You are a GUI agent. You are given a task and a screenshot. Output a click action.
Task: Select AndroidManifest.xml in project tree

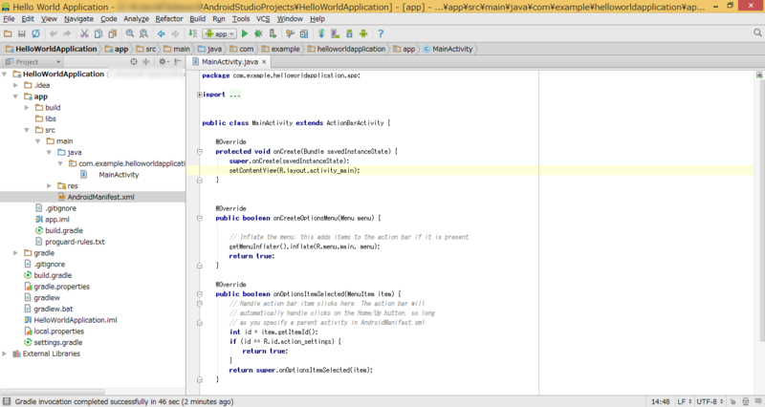pos(93,198)
